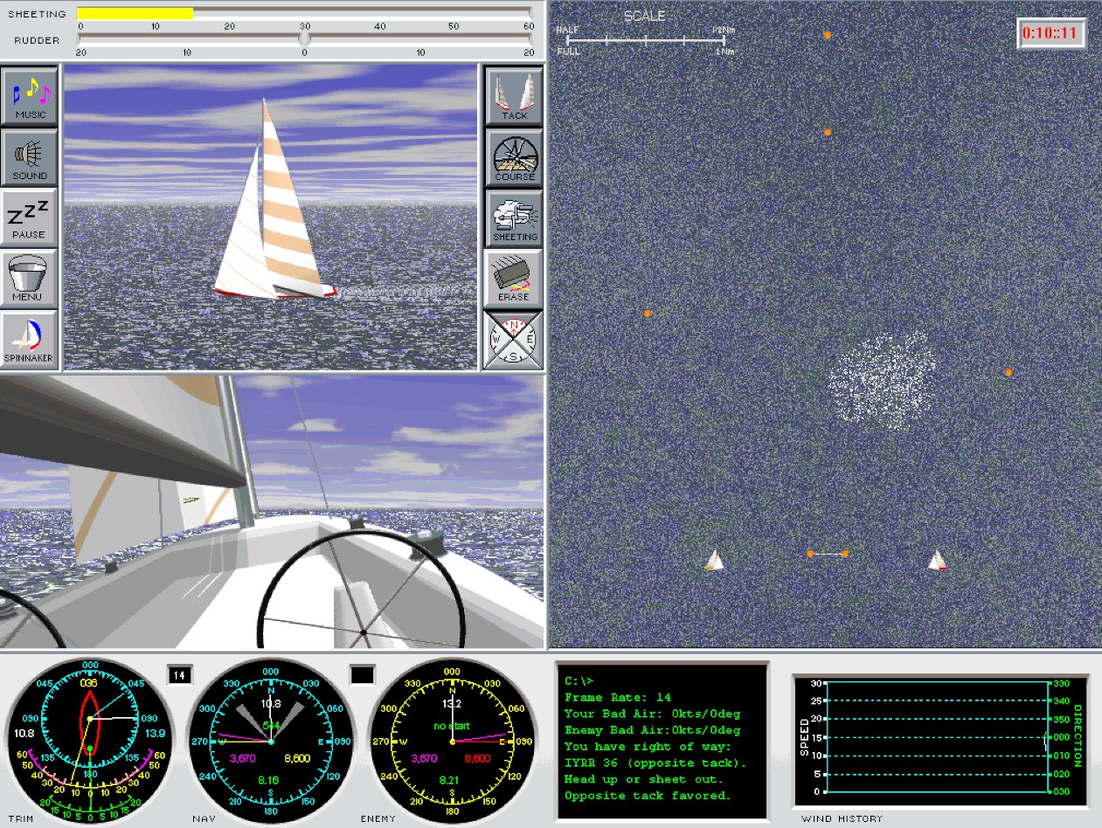Viewport: 1102px width, 828px height.
Task: Click the start line between the buoys
Action: pyautogui.click(x=828, y=554)
